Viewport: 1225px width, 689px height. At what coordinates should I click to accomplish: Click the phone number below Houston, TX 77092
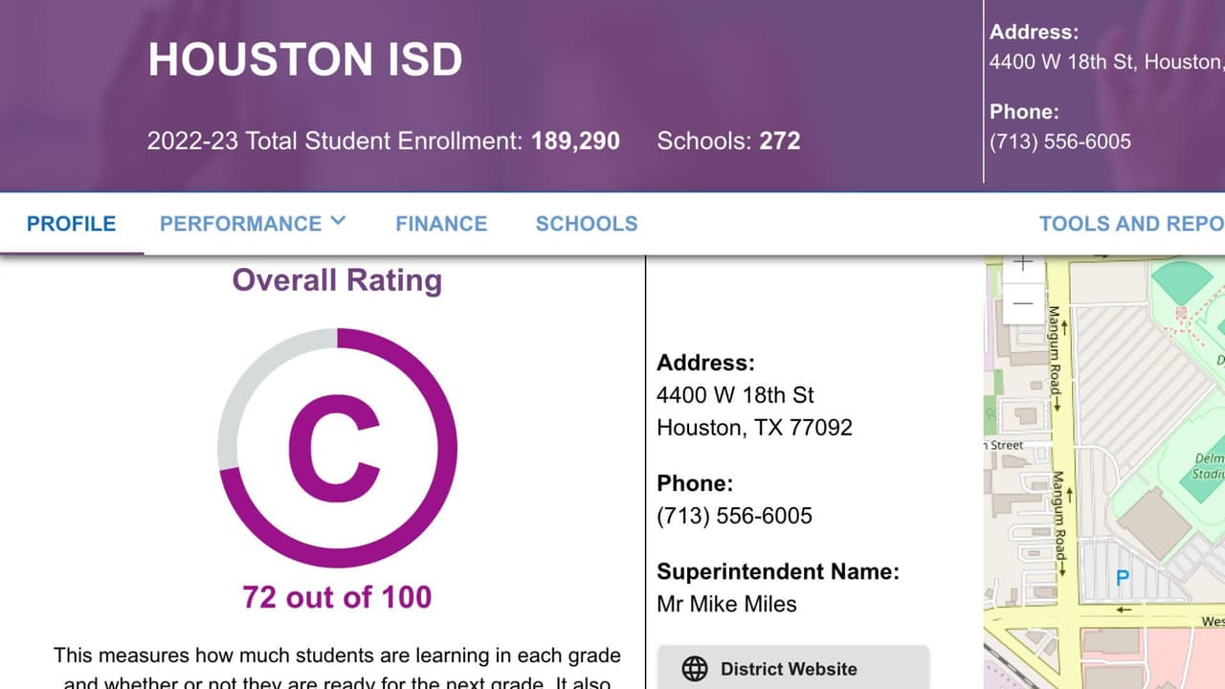pyautogui.click(x=734, y=516)
